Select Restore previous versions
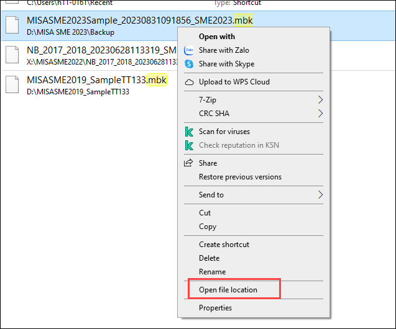The height and width of the screenshot is (329, 396). [x=240, y=177]
